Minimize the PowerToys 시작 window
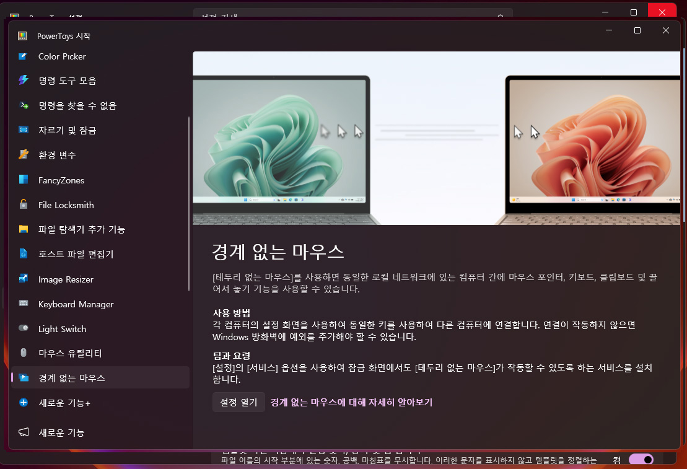The width and height of the screenshot is (687, 469). point(608,30)
